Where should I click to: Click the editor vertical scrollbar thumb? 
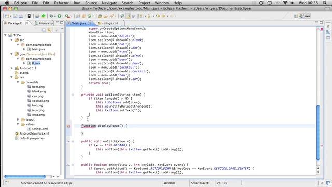(318, 132)
